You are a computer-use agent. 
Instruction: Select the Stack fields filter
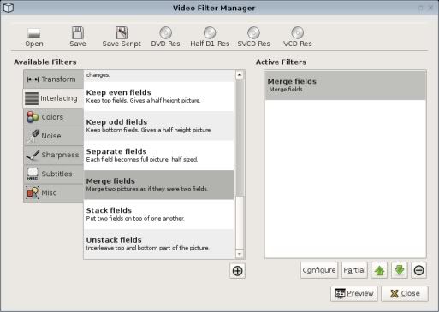(159, 215)
